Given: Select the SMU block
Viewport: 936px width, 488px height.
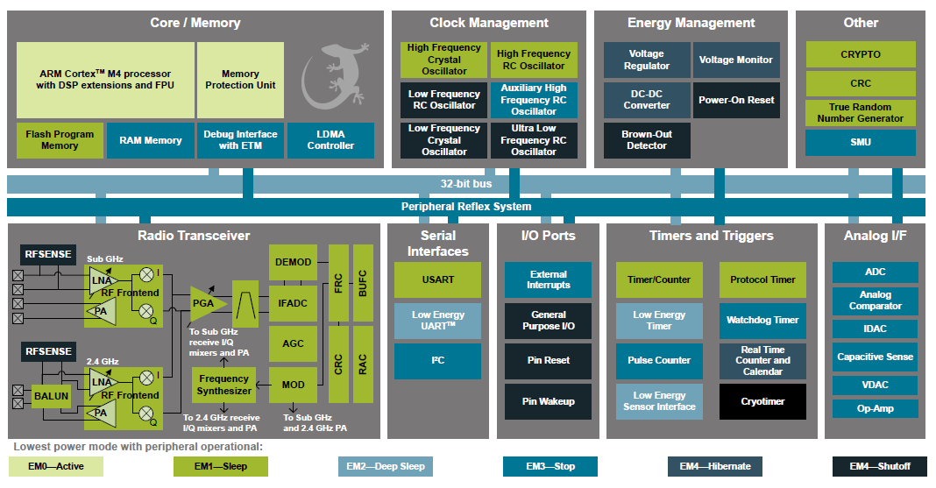Looking at the screenshot, I should pos(861,143).
